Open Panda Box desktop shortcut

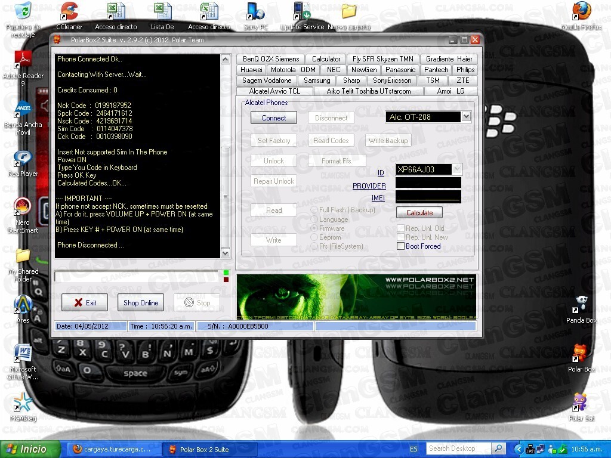pyautogui.click(x=581, y=310)
